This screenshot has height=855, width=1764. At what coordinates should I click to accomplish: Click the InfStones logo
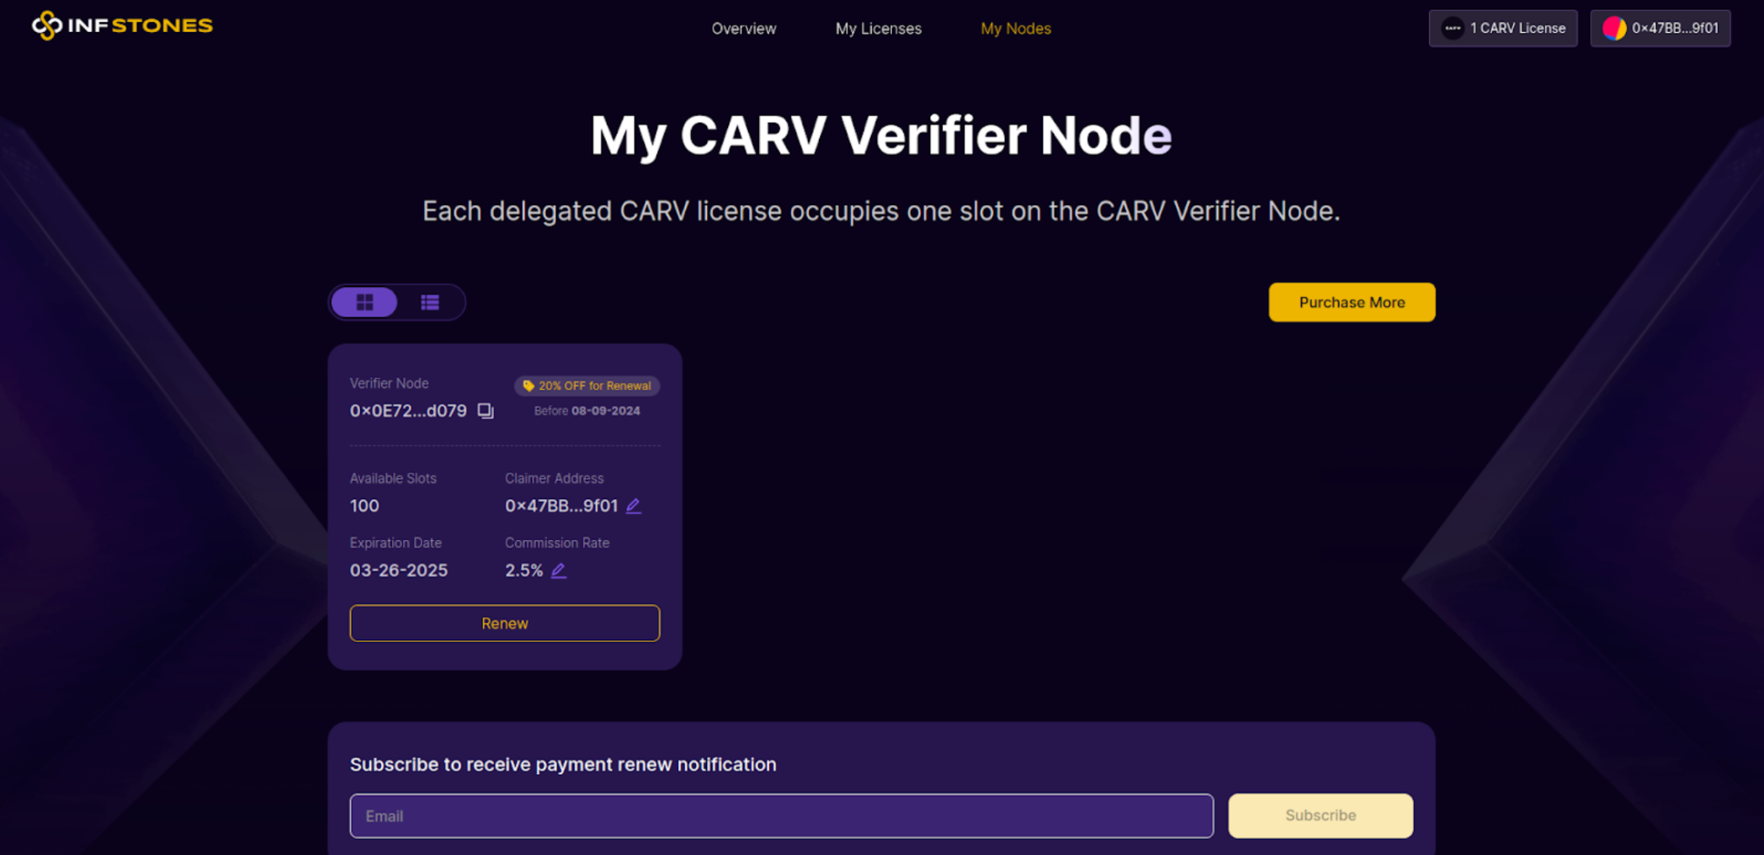click(x=122, y=25)
